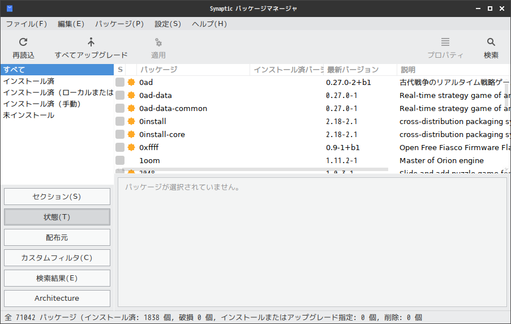Screen dimensions: 511x324
Task: Select the 0ad-data package name
Action: [156, 95]
